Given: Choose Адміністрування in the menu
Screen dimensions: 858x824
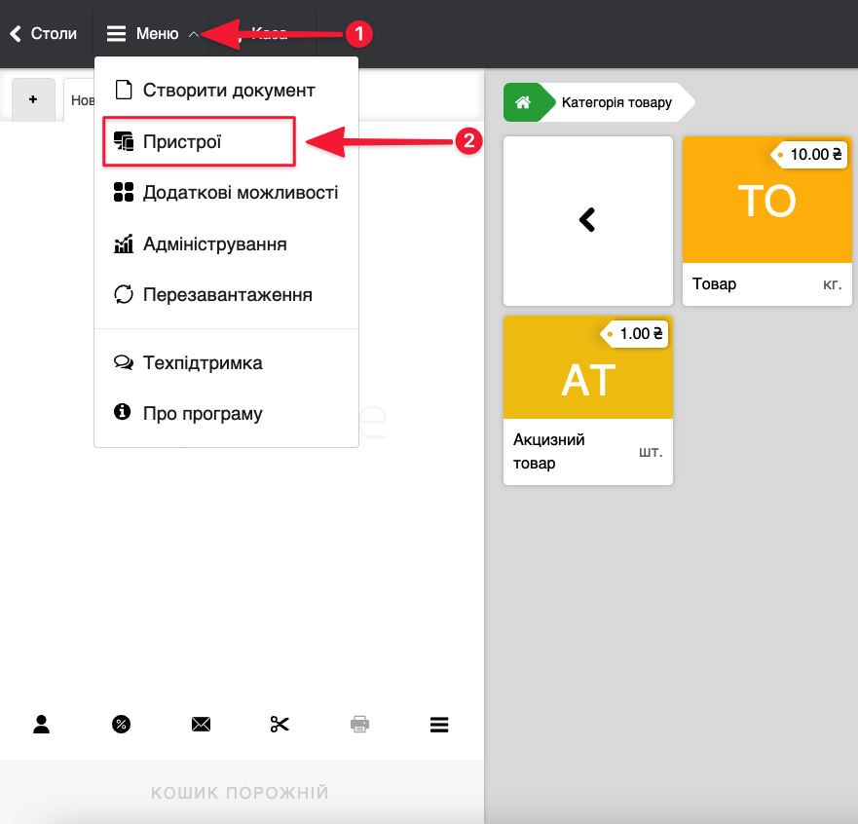Looking at the screenshot, I should (x=214, y=243).
